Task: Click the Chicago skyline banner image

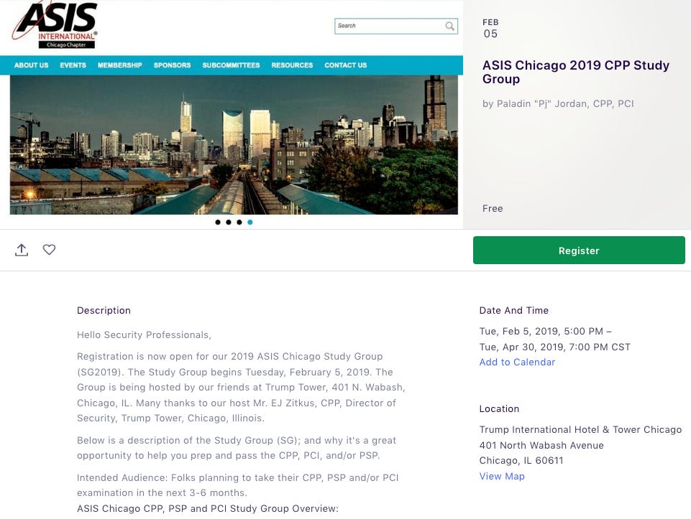Action: (x=234, y=145)
